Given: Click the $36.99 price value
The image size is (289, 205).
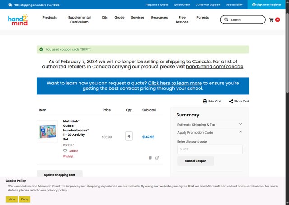Looking at the screenshot, I should click(107, 137).
